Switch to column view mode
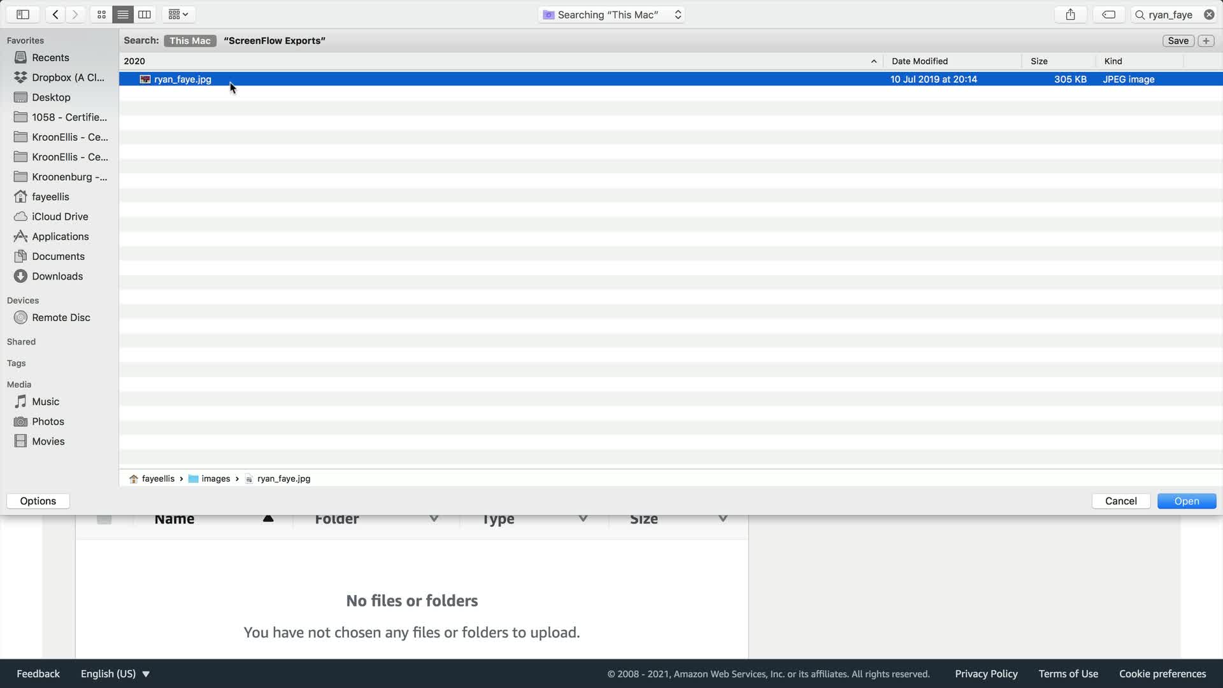Screen dimensions: 1223x688 pyautogui.click(x=145, y=14)
